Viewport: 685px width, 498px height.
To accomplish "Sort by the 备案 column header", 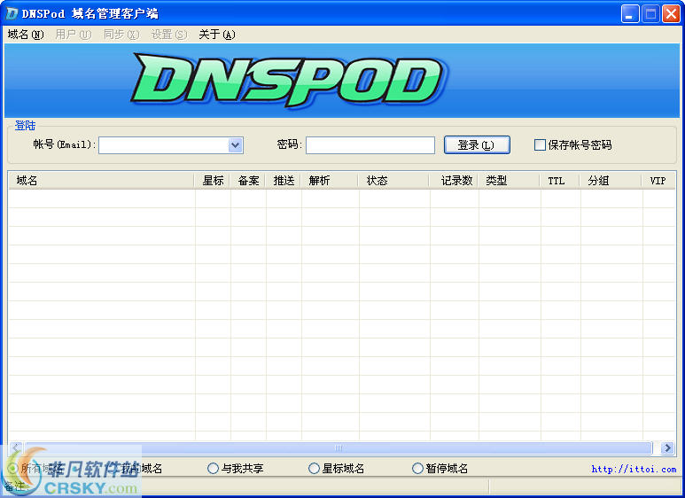I will pos(248,181).
